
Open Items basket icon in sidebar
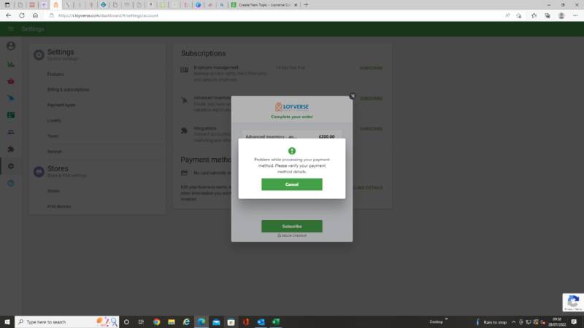point(11,81)
